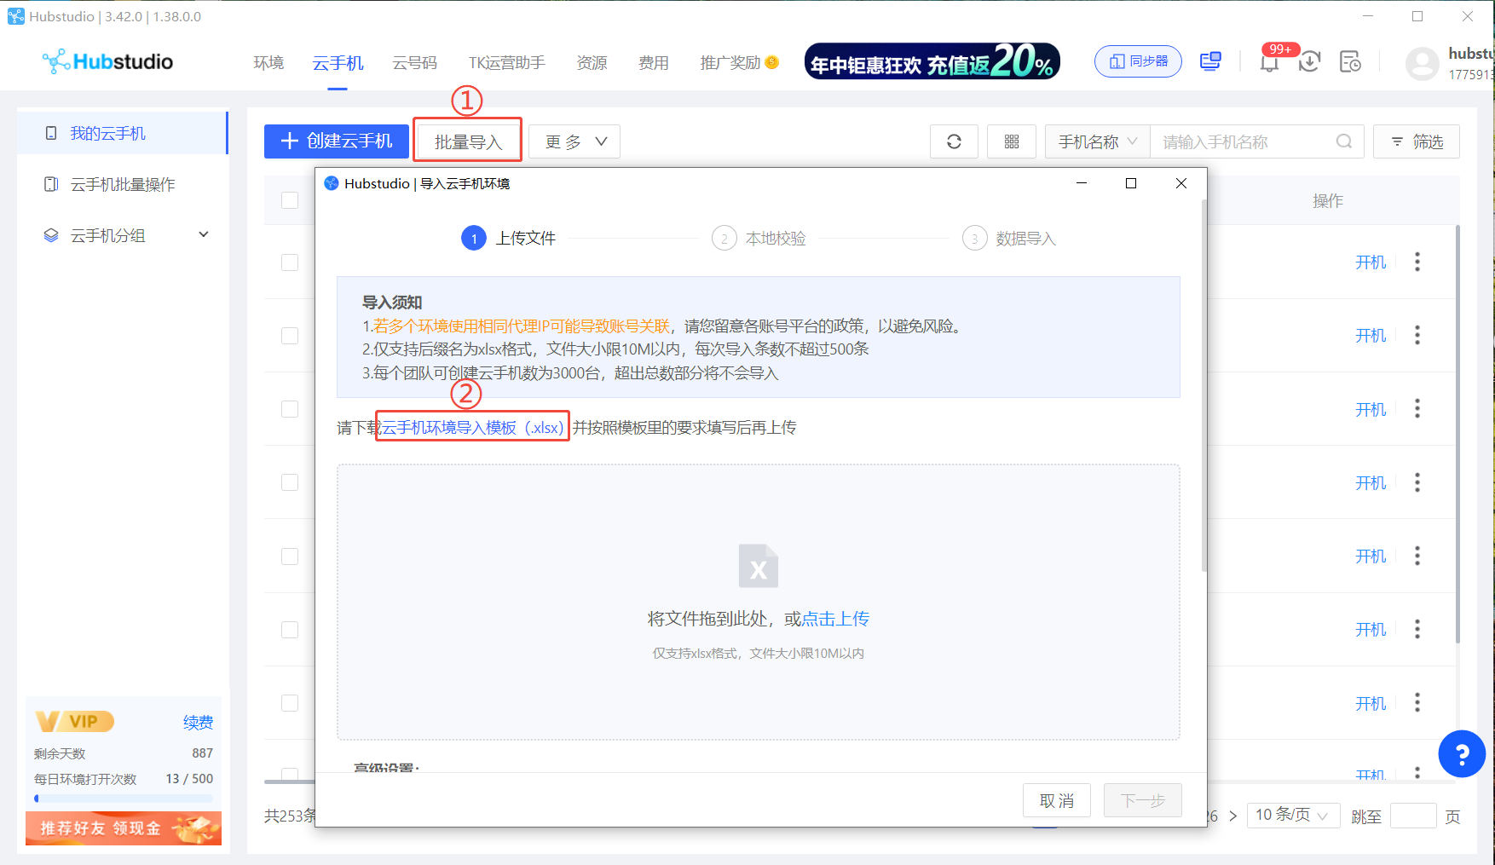The height and width of the screenshot is (865, 1495).
Task: Go to TK运营助手 tab
Action: 507,63
